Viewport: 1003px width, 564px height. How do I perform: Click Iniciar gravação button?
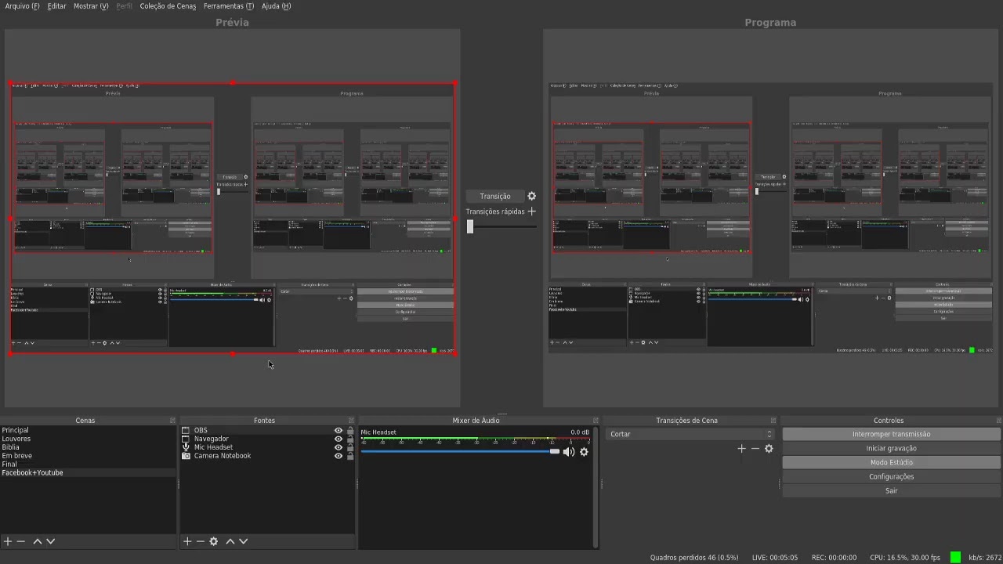[x=891, y=448]
